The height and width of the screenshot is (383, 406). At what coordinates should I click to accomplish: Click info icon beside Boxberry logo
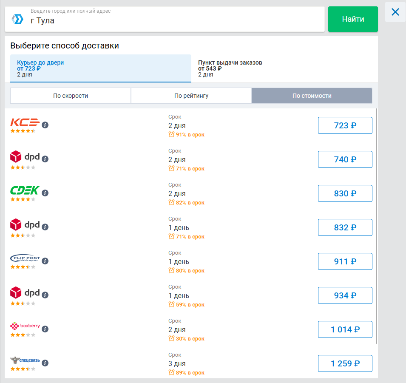point(45,329)
